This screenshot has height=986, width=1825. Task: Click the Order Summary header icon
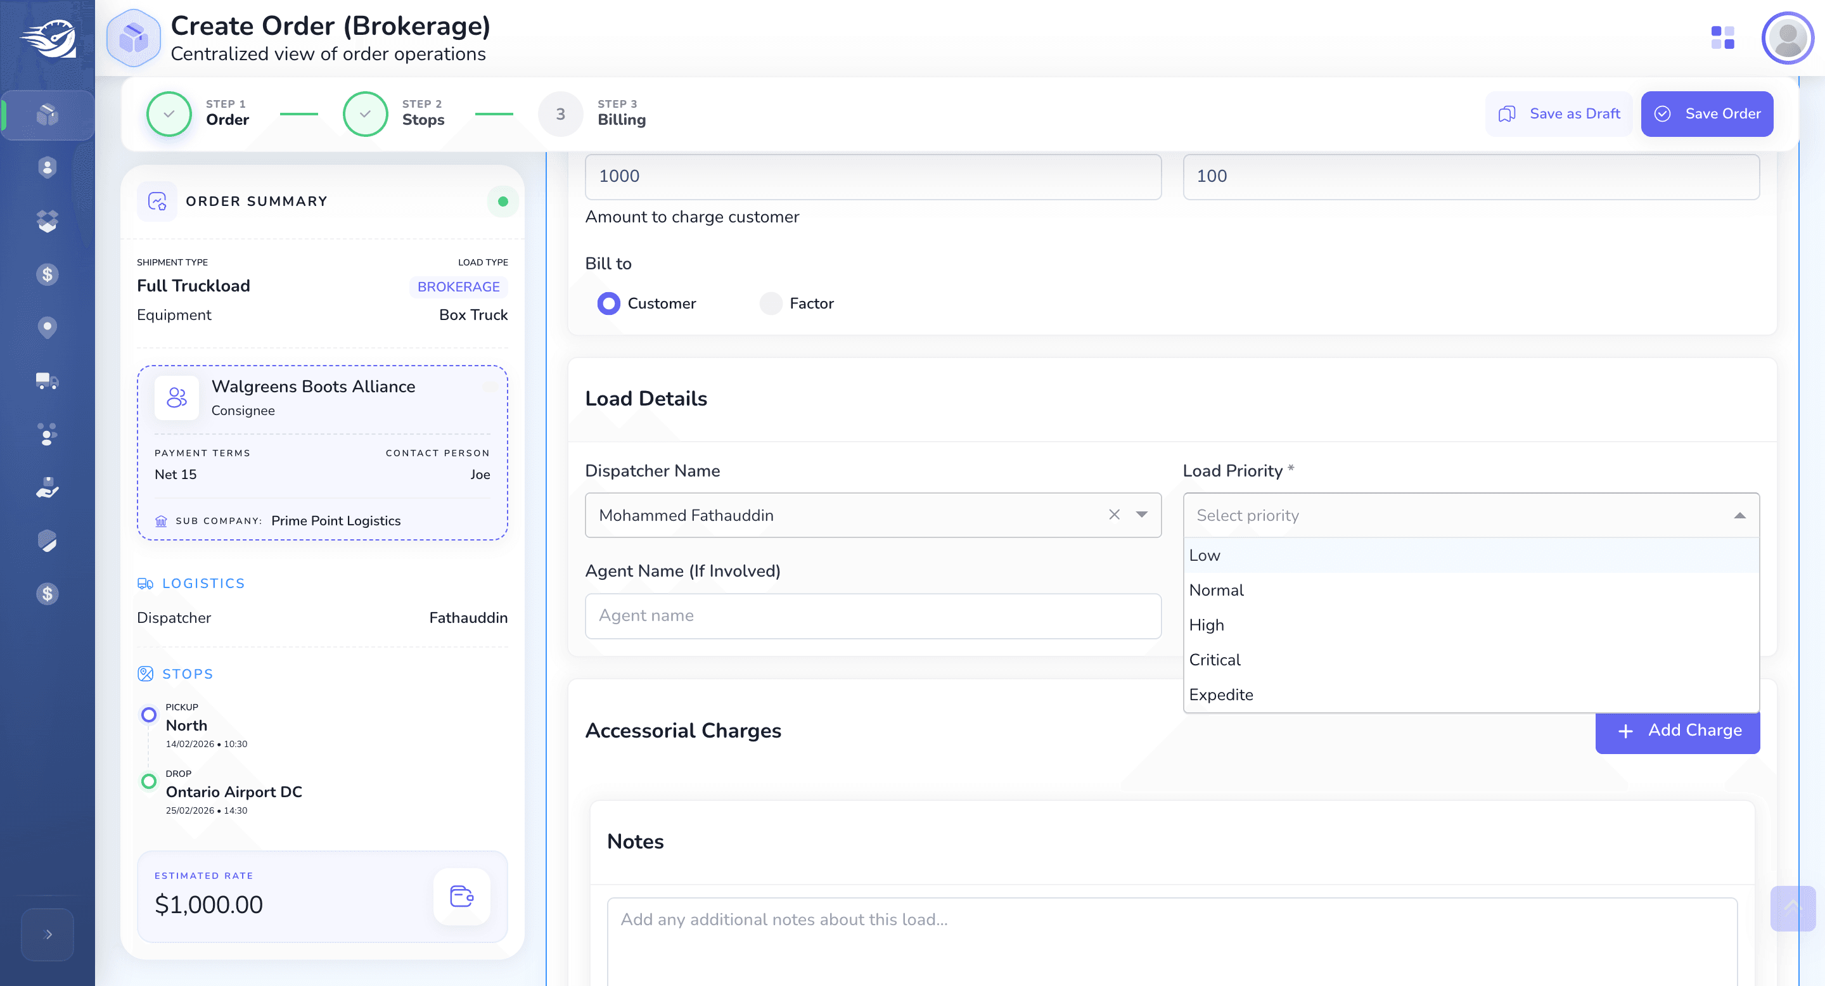click(x=157, y=201)
